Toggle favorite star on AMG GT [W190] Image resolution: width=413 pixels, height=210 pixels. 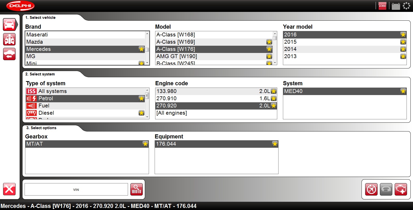pos(269,56)
